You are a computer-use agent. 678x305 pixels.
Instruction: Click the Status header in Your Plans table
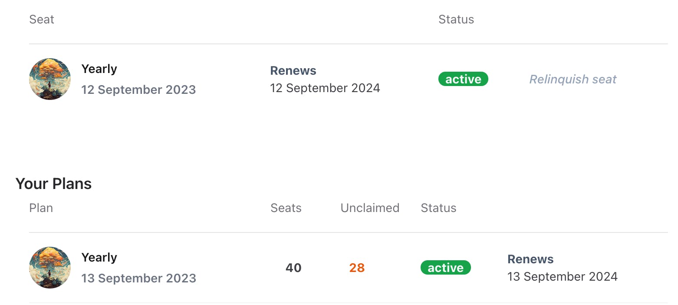point(438,208)
